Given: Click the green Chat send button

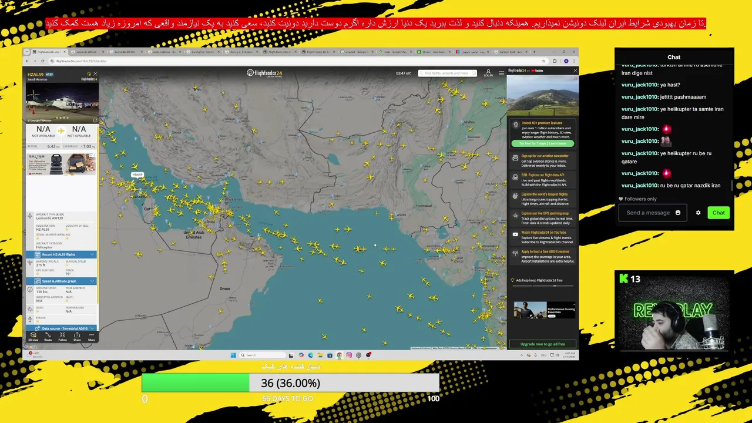Looking at the screenshot, I should point(718,213).
